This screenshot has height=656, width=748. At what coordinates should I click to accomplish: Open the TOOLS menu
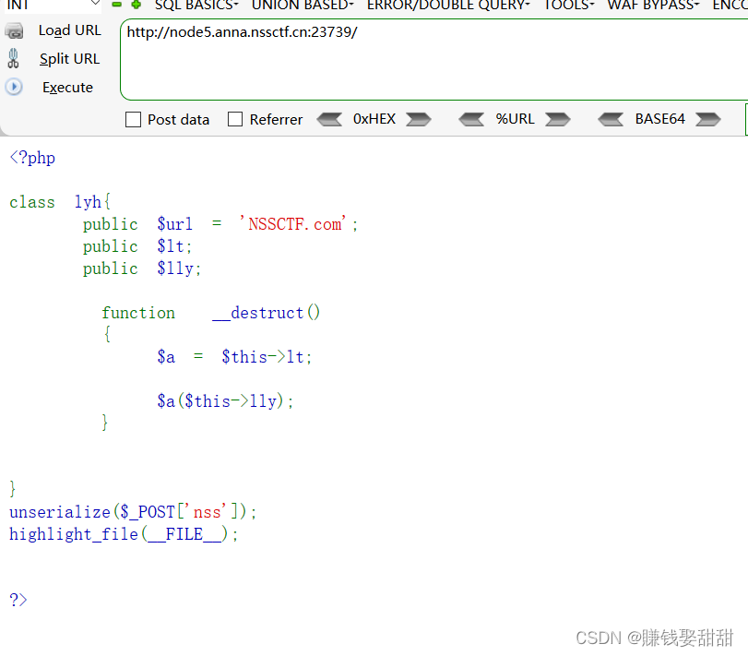pyautogui.click(x=569, y=6)
